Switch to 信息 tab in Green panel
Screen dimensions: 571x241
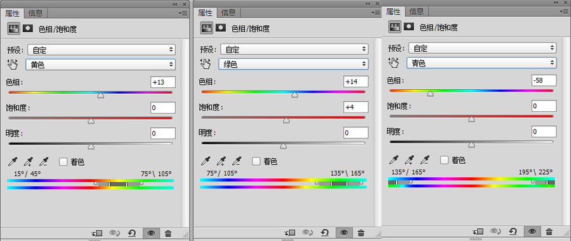point(228,13)
